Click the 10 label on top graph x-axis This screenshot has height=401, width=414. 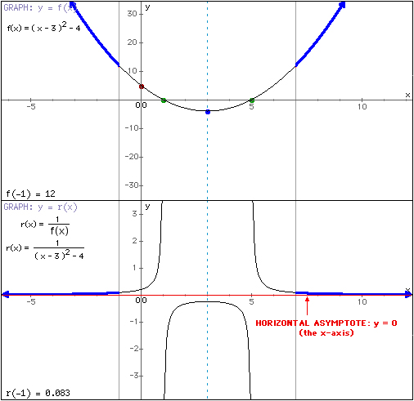pos(362,107)
